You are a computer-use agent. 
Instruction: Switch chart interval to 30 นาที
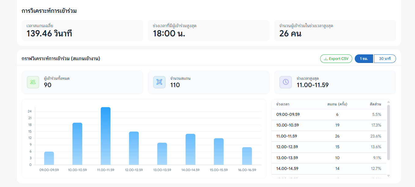[x=385, y=59]
